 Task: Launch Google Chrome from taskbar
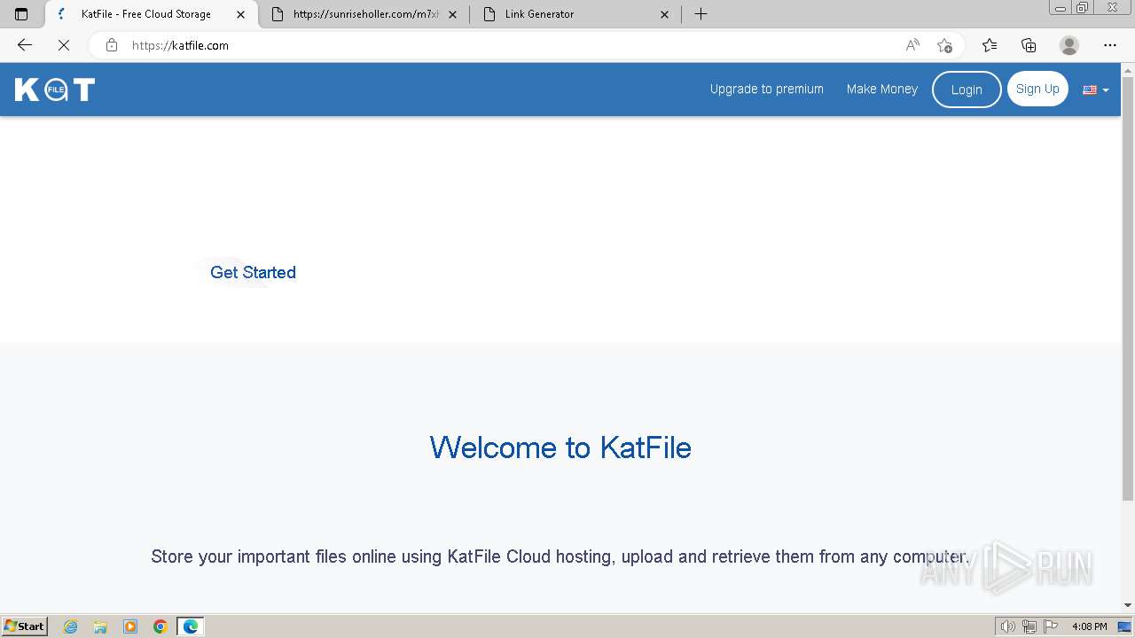coord(160,626)
